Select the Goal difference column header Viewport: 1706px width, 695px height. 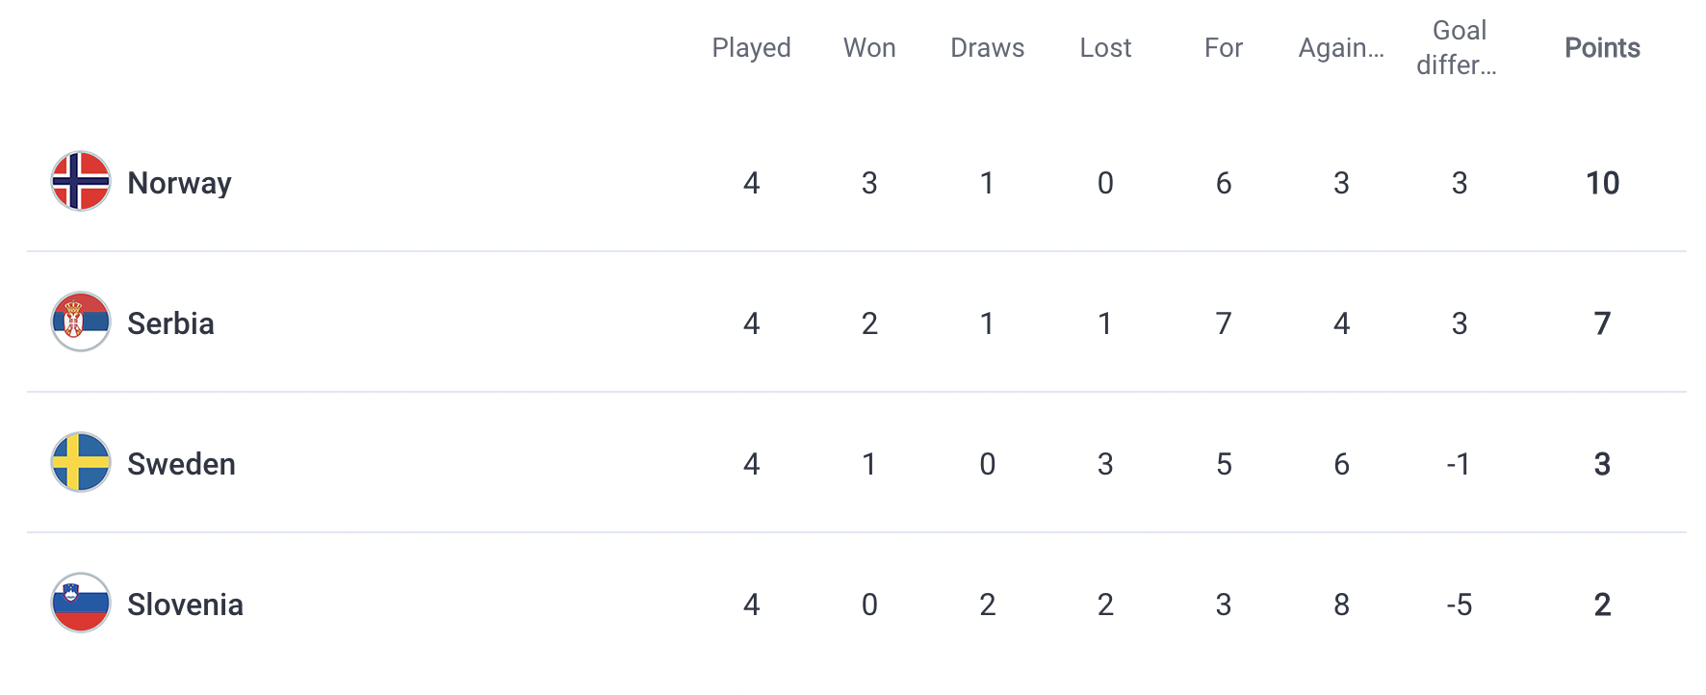tap(1458, 48)
